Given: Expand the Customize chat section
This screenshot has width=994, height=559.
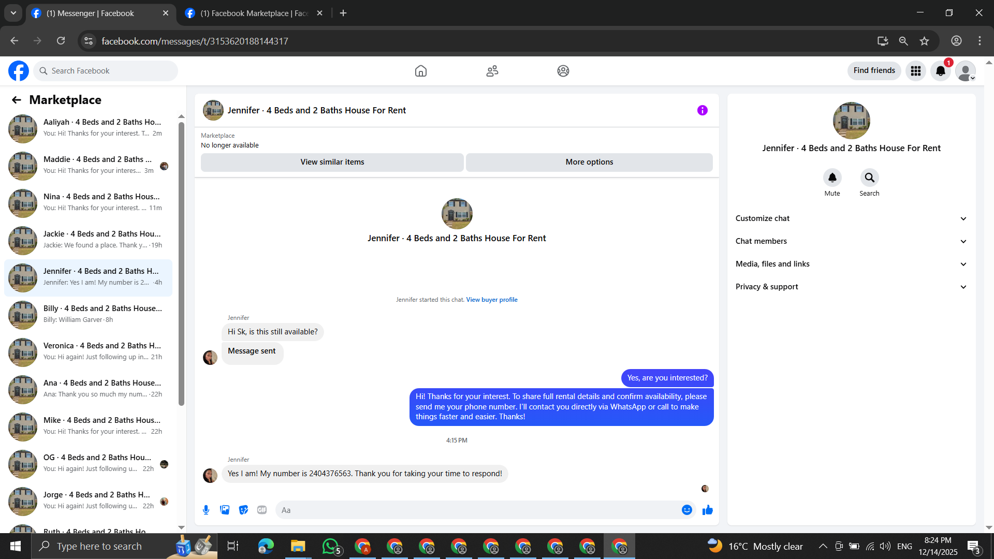Looking at the screenshot, I should (x=851, y=218).
